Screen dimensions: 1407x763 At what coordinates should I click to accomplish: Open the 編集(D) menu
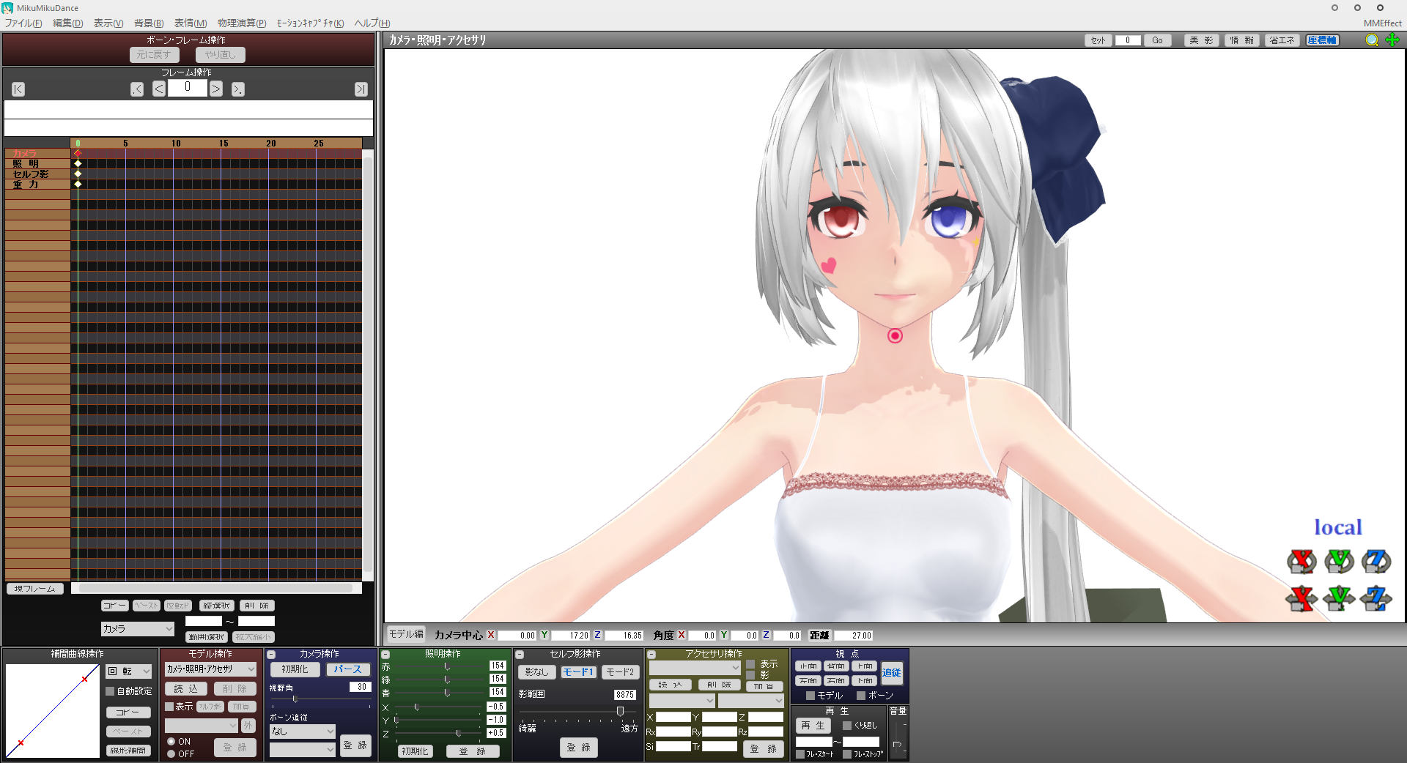pyautogui.click(x=67, y=23)
